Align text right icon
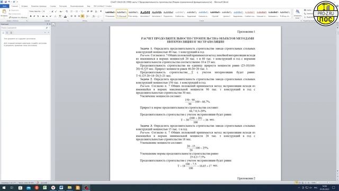The image size is (339, 191). coord(79,16)
